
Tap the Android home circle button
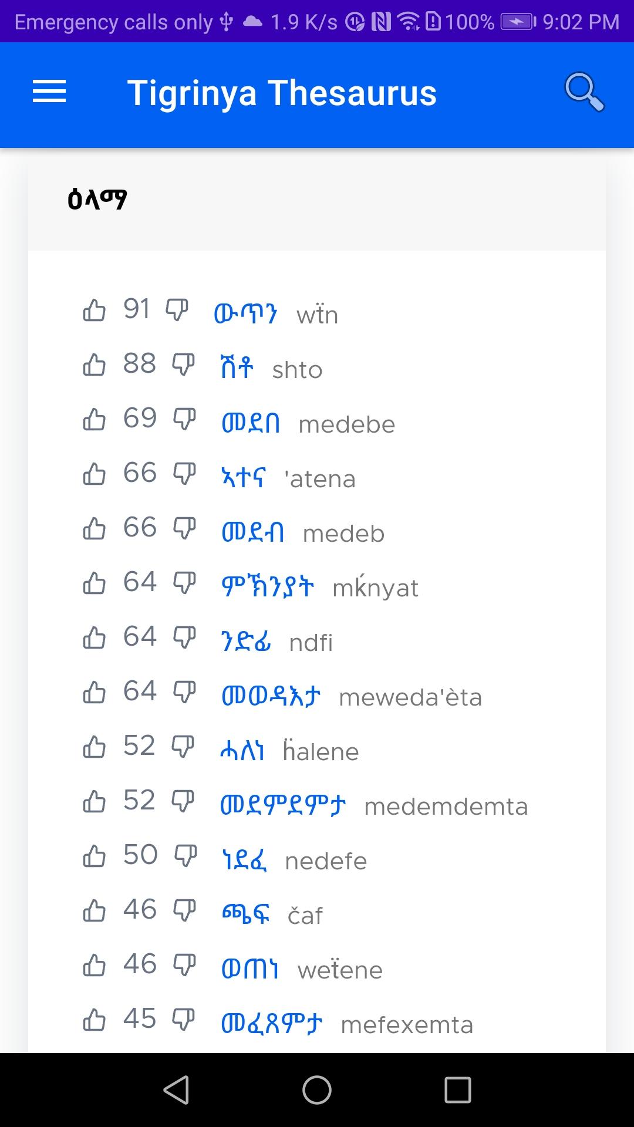[x=317, y=1090]
